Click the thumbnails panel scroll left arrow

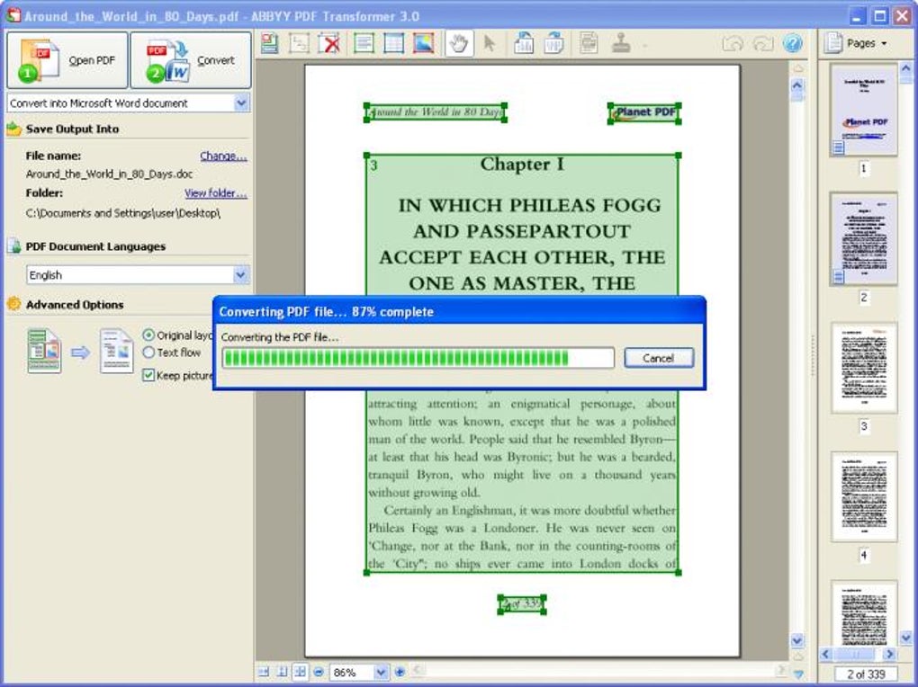click(826, 654)
